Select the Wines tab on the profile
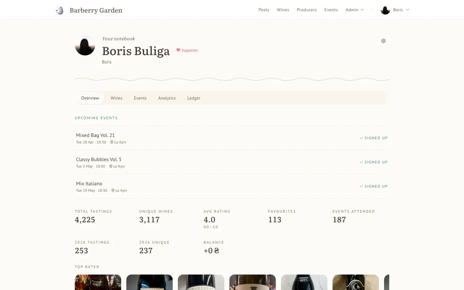The height and width of the screenshot is (290, 464). (x=116, y=98)
